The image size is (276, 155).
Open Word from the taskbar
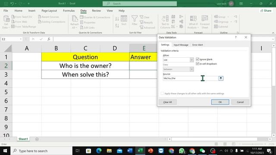point(130,151)
